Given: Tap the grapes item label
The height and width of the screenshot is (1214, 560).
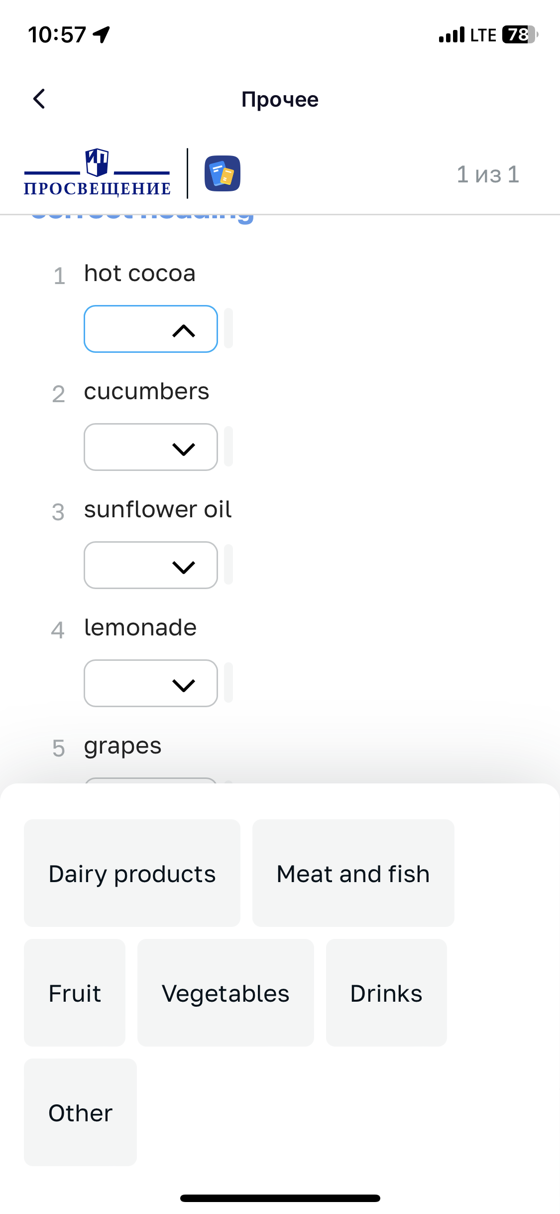Looking at the screenshot, I should 122,746.
